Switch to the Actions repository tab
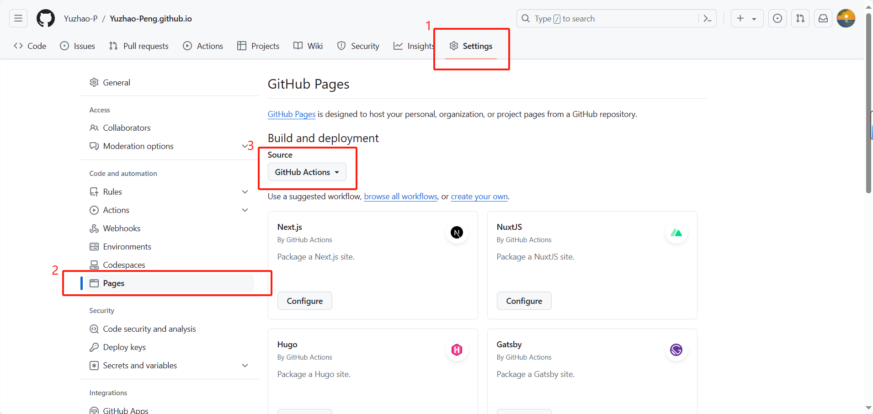The width and height of the screenshot is (873, 414). click(203, 46)
